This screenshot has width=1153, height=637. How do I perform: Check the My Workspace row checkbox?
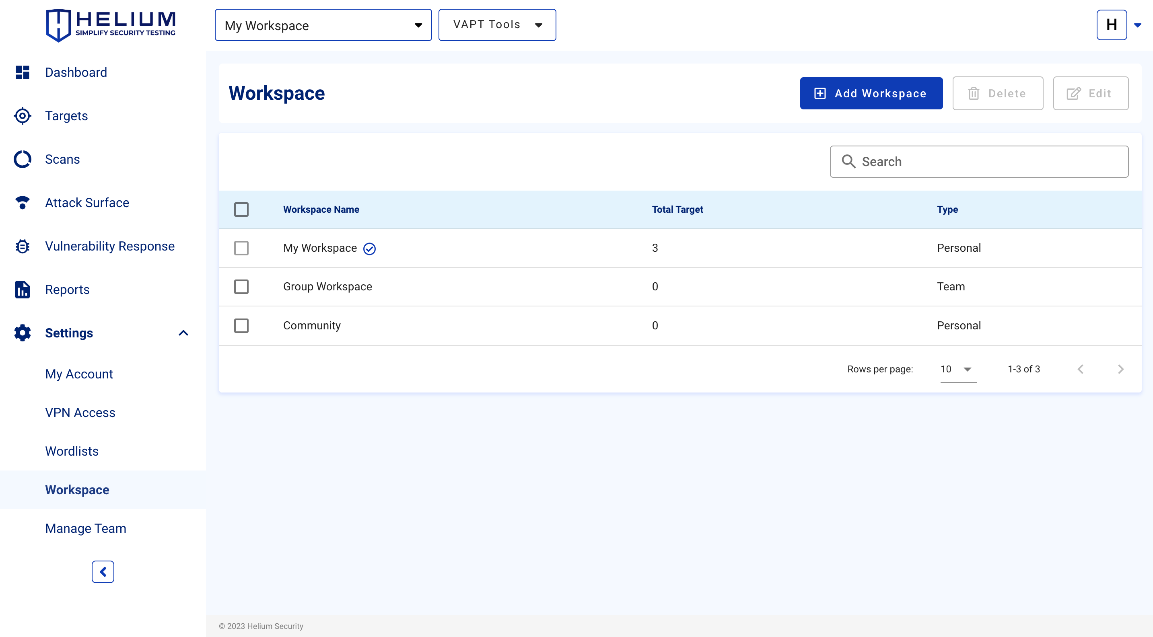pyautogui.click(x=241, y=248)
